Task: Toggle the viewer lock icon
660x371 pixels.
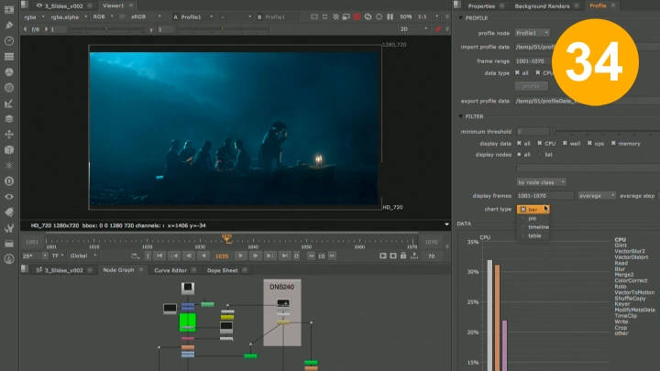Action: [x=403, y=256]
